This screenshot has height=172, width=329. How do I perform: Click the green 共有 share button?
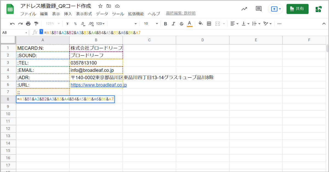pos(297,9)
